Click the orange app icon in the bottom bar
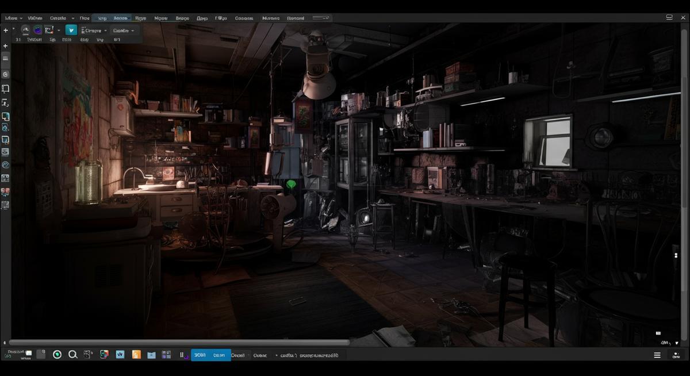The height and width of the screenshot is (376, 690). (136, 355)
